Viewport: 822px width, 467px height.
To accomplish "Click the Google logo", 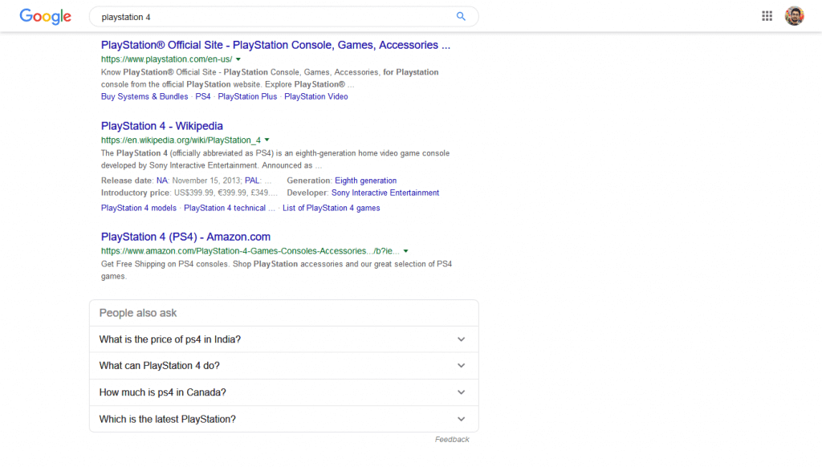I will tap(45, 16).
